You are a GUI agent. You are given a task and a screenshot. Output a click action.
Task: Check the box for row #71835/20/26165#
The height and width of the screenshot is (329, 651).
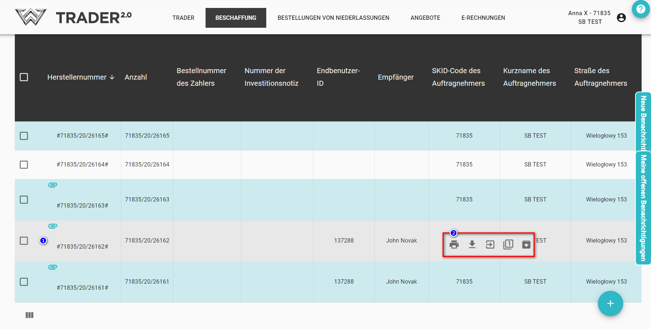24,136
